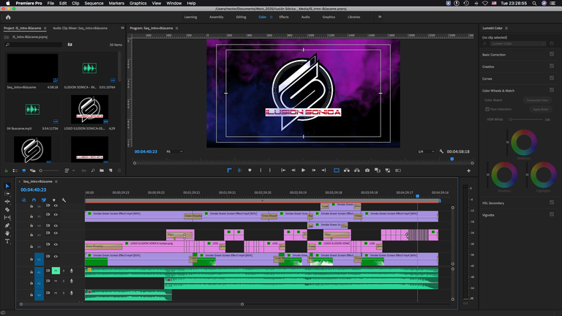The image size is (562, 316).
Task: Open Program monitor panel menu
Action: pos(176,28)
